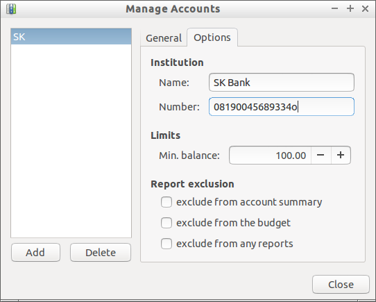Viewport: 376px width, 302px height.
Task: Maximize the Manage Accounts window
Action: (x=350, y=9)
